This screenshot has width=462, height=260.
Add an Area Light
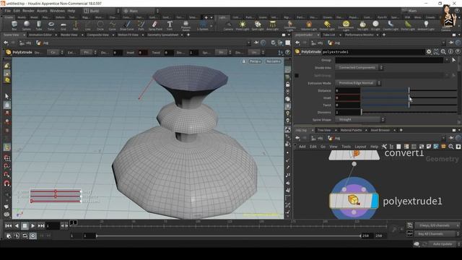(273, 26)
